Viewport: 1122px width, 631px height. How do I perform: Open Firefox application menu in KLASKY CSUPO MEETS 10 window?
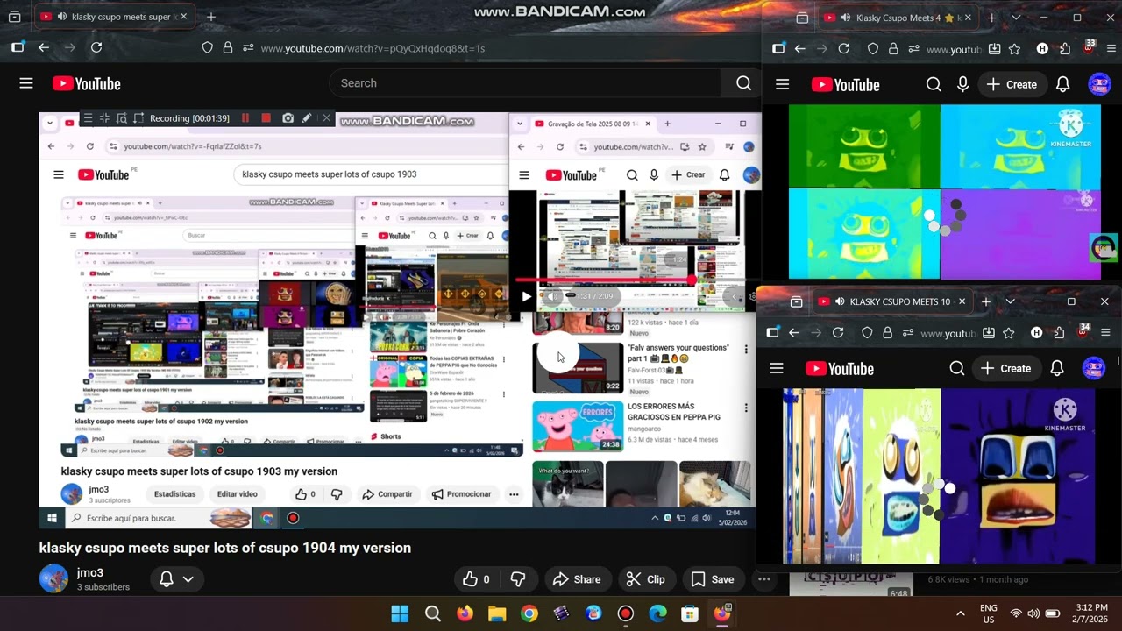tap(1105, 333)
